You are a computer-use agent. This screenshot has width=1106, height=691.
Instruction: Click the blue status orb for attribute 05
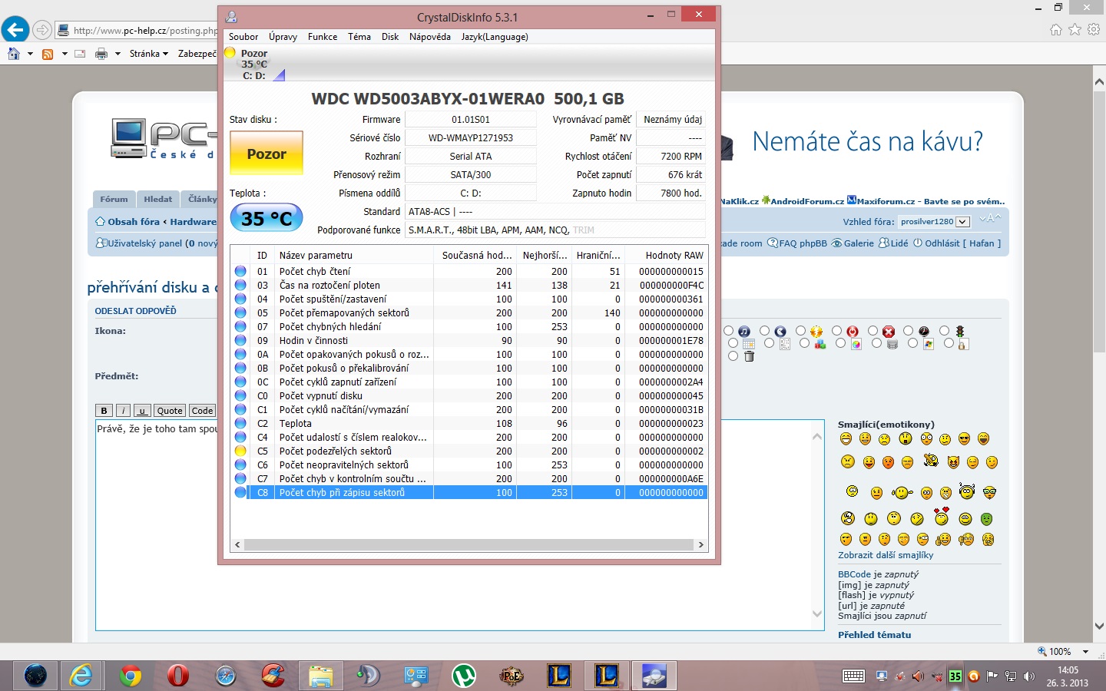tap(240, 312)
